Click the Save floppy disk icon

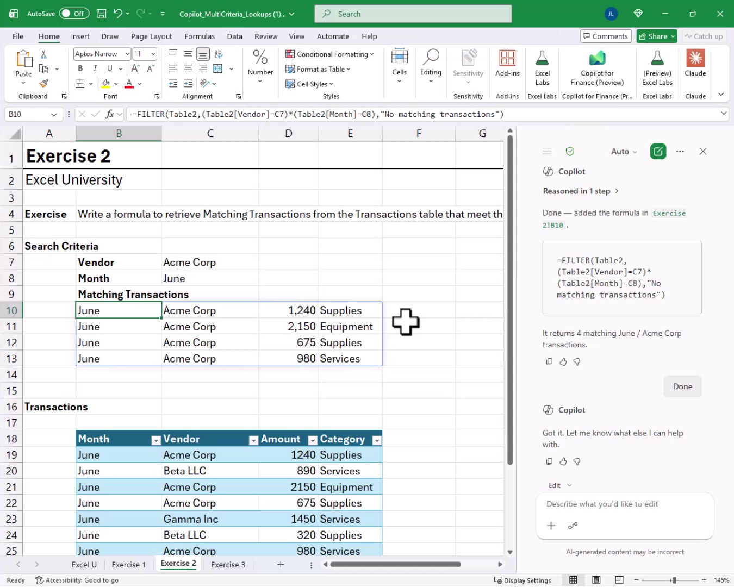pos(101,14)
